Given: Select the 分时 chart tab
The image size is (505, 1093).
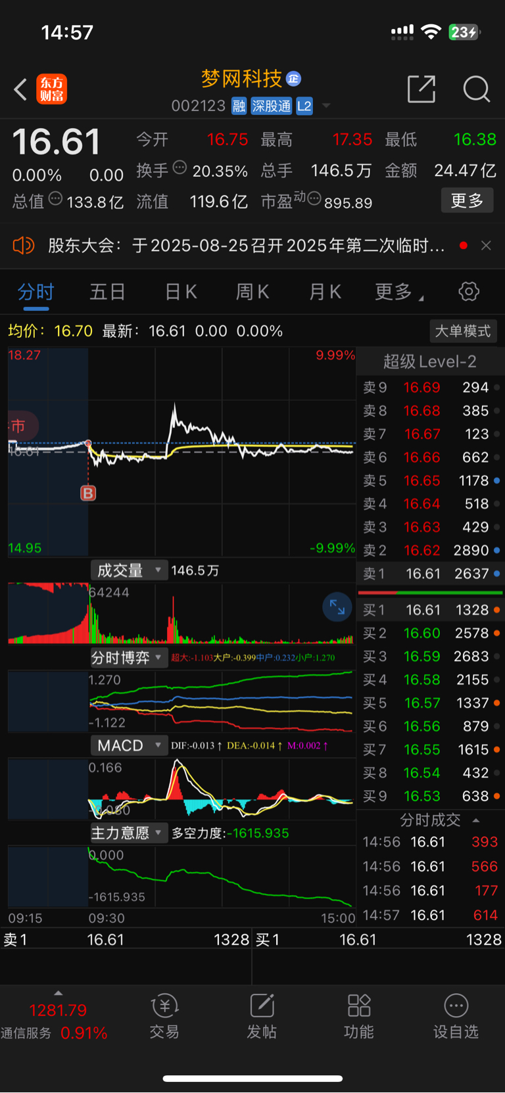Looking at the screenshot, I should (x=36, y=292).
